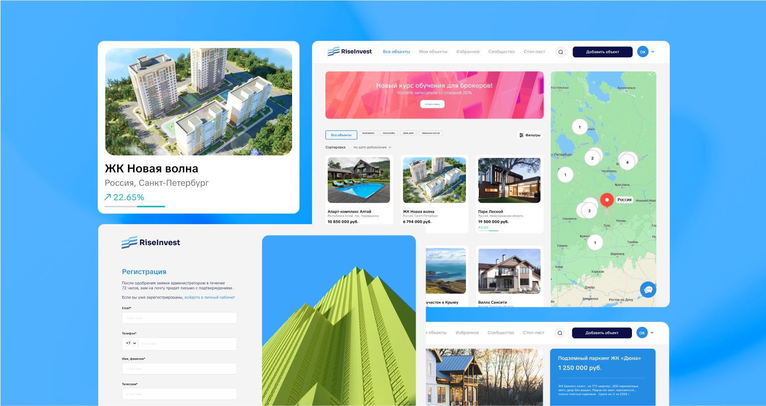Click the Email input field

click(179, 318)
